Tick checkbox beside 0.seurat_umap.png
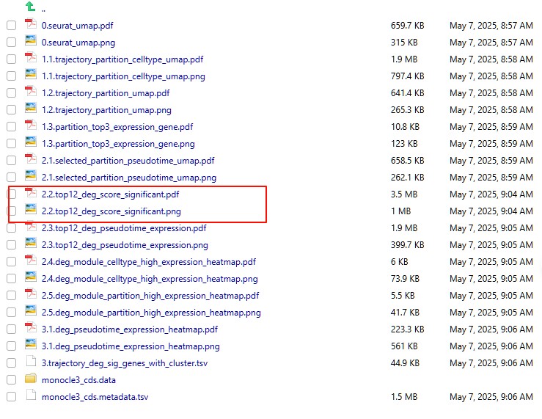The image size is (542, 419). tap(12, 42)
